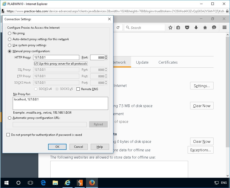Uncheck Use this proxy server for all protocols
The width and height of the screenshot is (230, 188).
pyautogui.click(x=36, y=64)
